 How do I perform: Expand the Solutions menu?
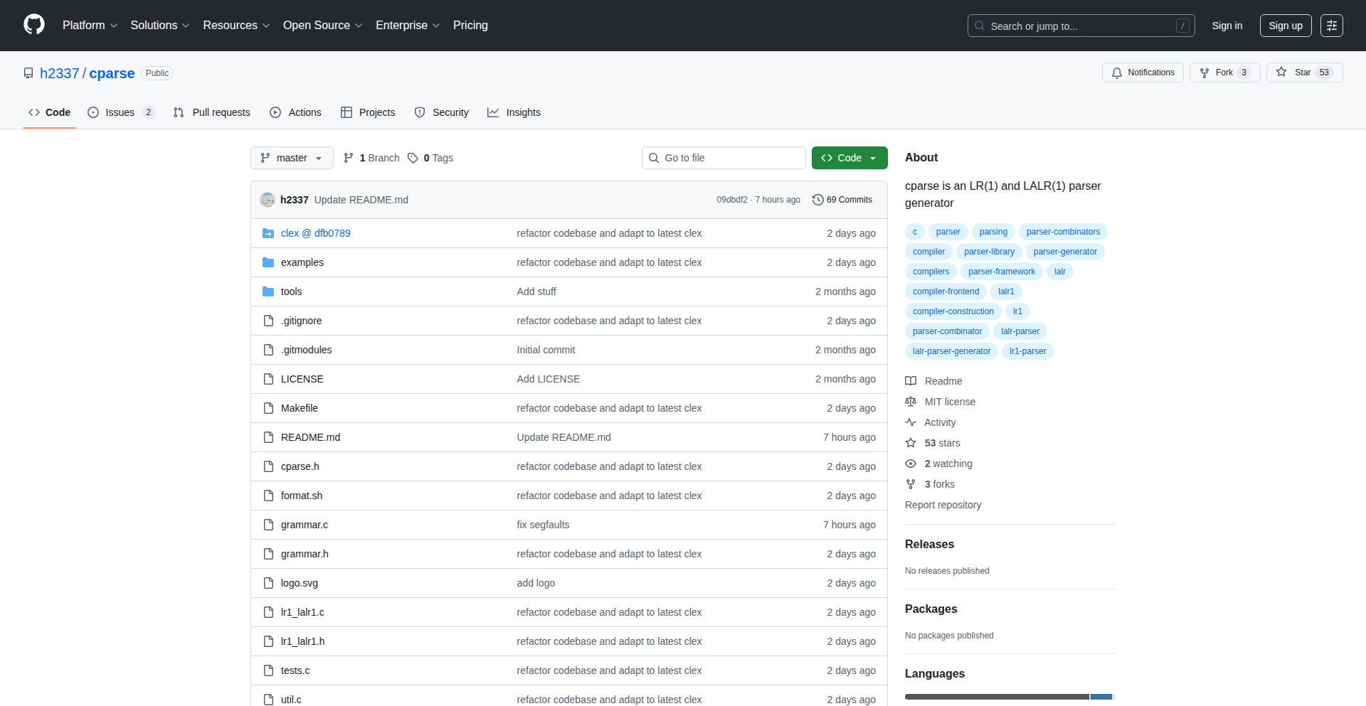160,26
